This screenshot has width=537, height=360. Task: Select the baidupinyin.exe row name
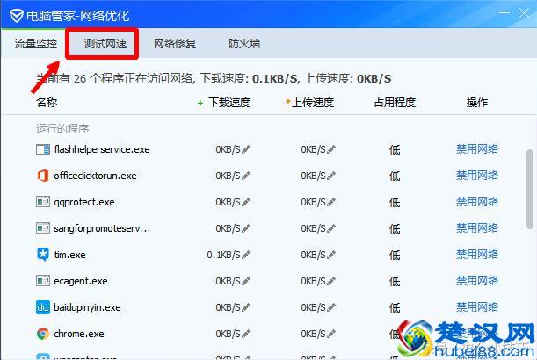point(87,307)
